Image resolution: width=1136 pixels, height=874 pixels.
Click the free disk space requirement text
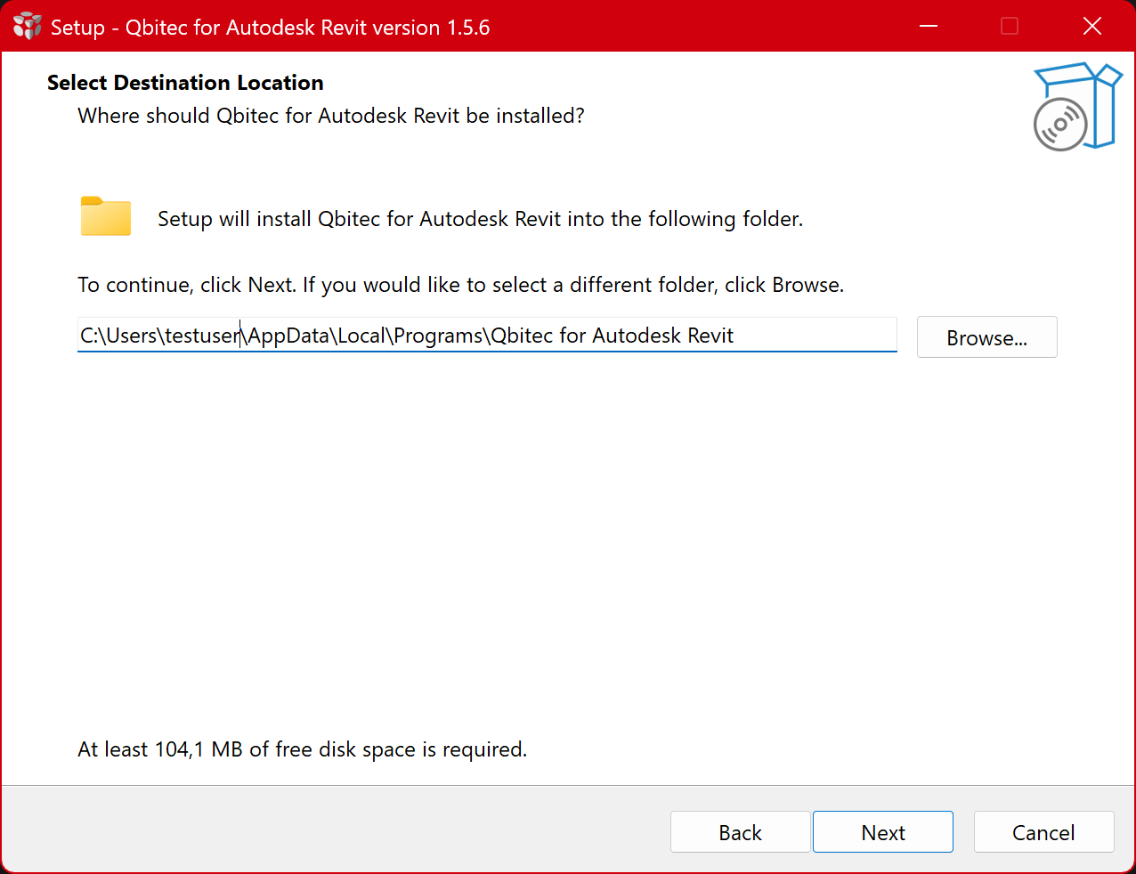pos(302,749)
